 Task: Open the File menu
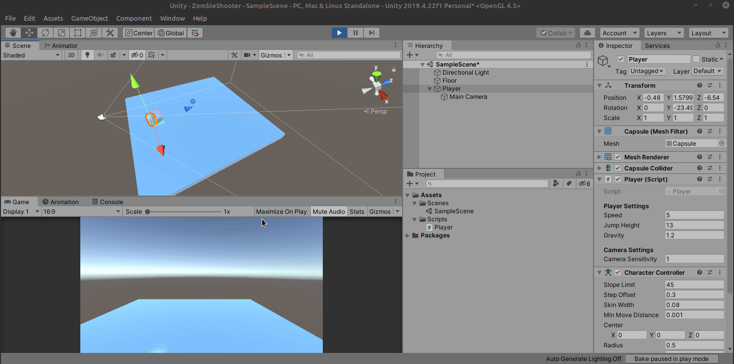(x=11, y=18)
